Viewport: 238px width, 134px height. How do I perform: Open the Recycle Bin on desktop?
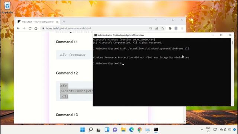coord(7,7)
